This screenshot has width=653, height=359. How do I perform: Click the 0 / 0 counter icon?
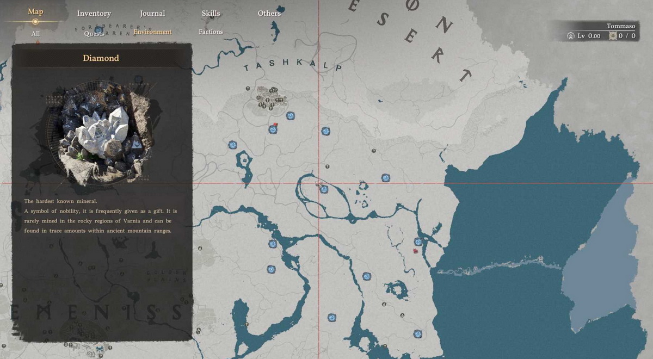tap(612, 36)
